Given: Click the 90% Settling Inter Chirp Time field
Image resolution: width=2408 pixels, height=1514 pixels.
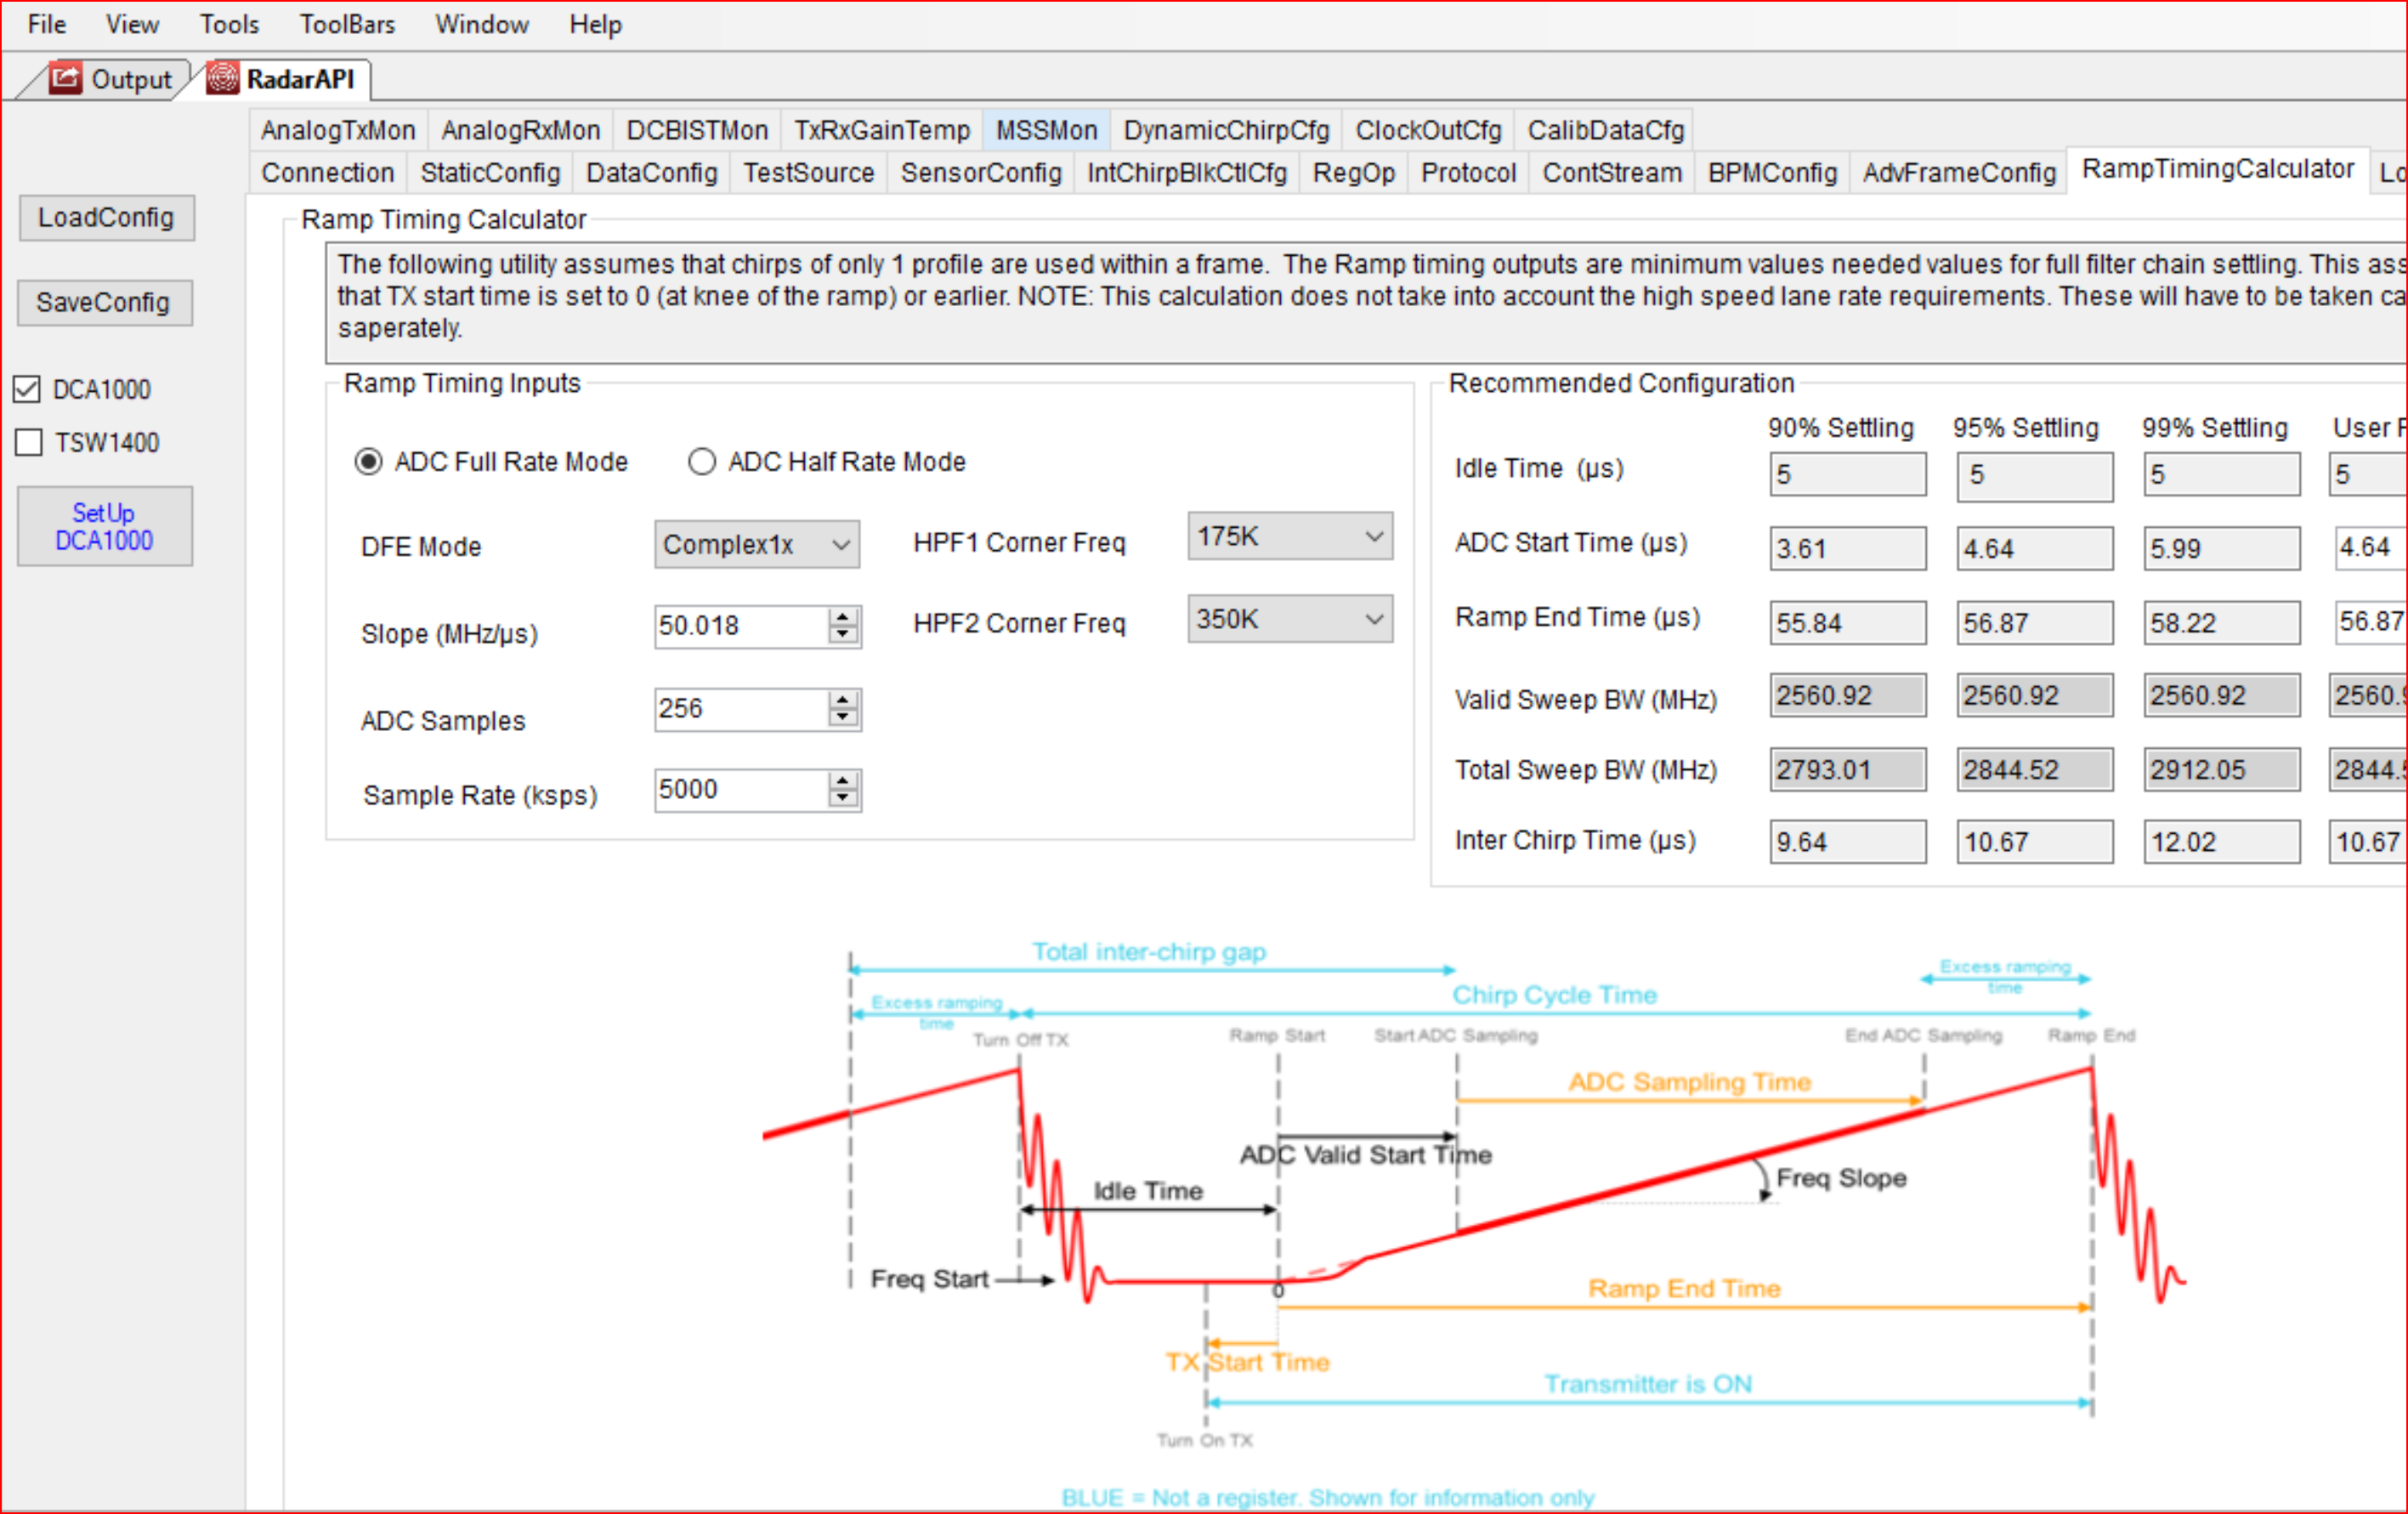Looking at the screenshot, I should tap(1847, 841).
